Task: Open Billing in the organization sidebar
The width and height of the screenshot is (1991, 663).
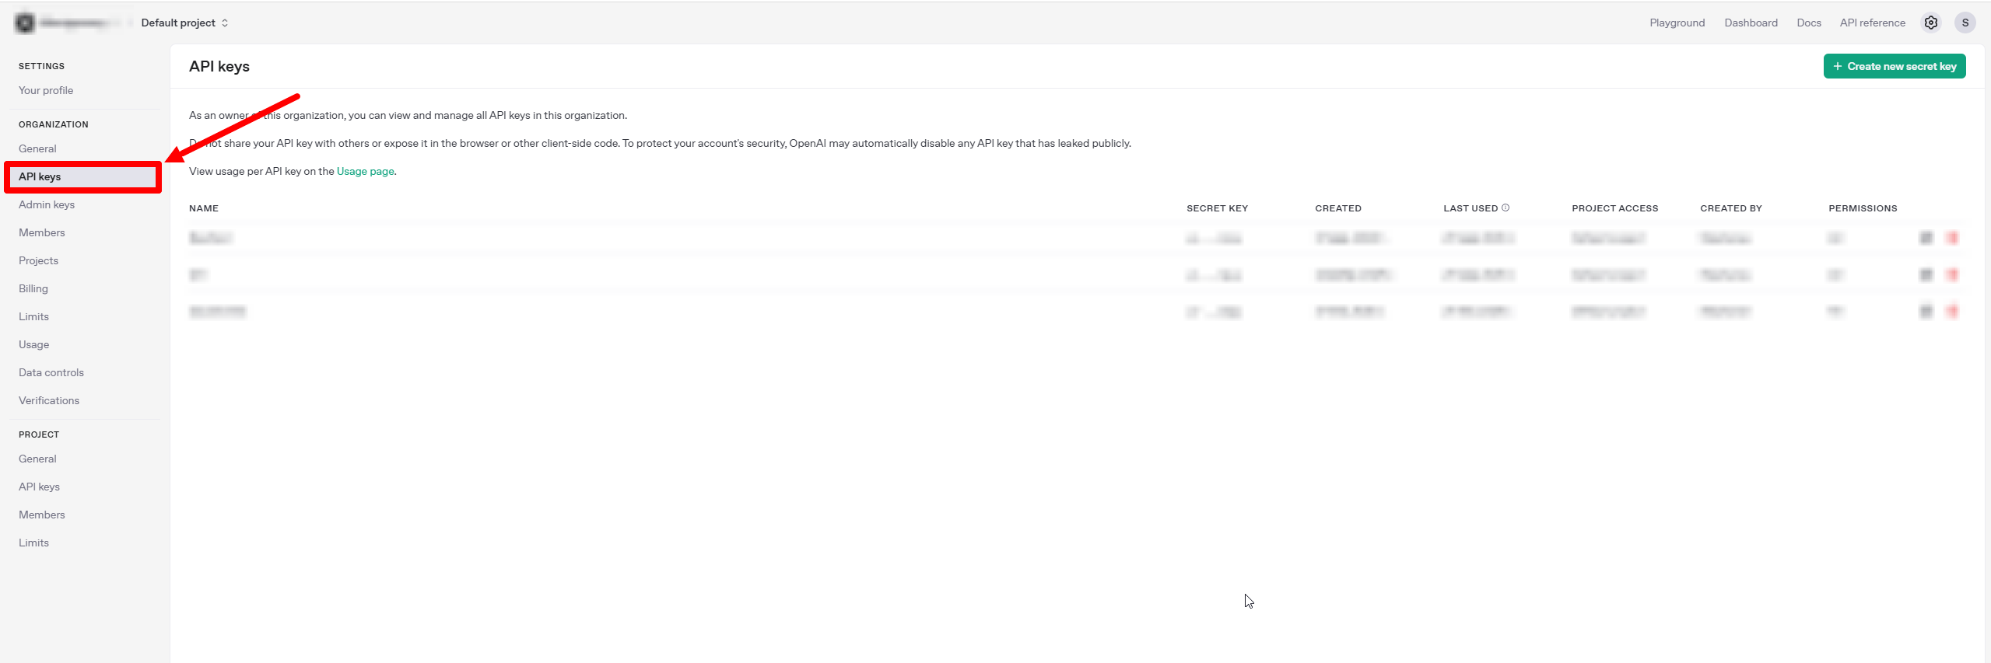Action: click(x=33, y=288)
